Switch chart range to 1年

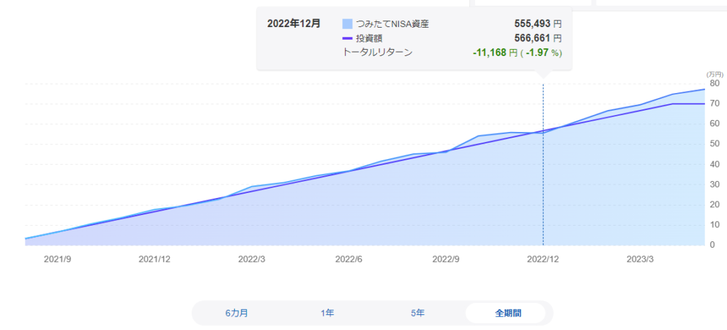click(x=327, y=313)
